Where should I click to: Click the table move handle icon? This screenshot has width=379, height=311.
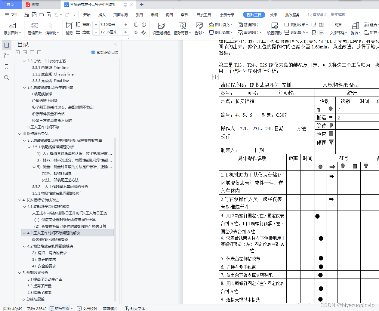(215, 77)
